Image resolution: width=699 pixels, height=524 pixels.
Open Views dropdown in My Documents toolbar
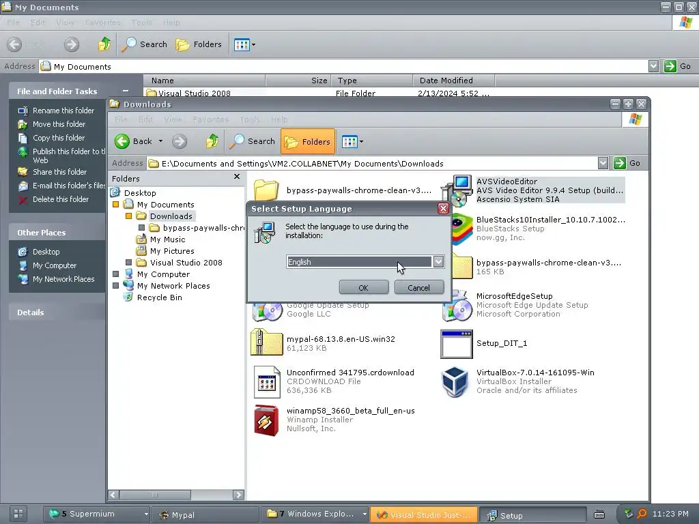245,44
